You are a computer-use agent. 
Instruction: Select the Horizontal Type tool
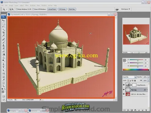pos(4,67)
